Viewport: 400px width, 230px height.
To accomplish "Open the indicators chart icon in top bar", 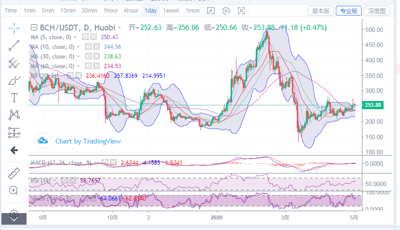I will tap(211, 11).
